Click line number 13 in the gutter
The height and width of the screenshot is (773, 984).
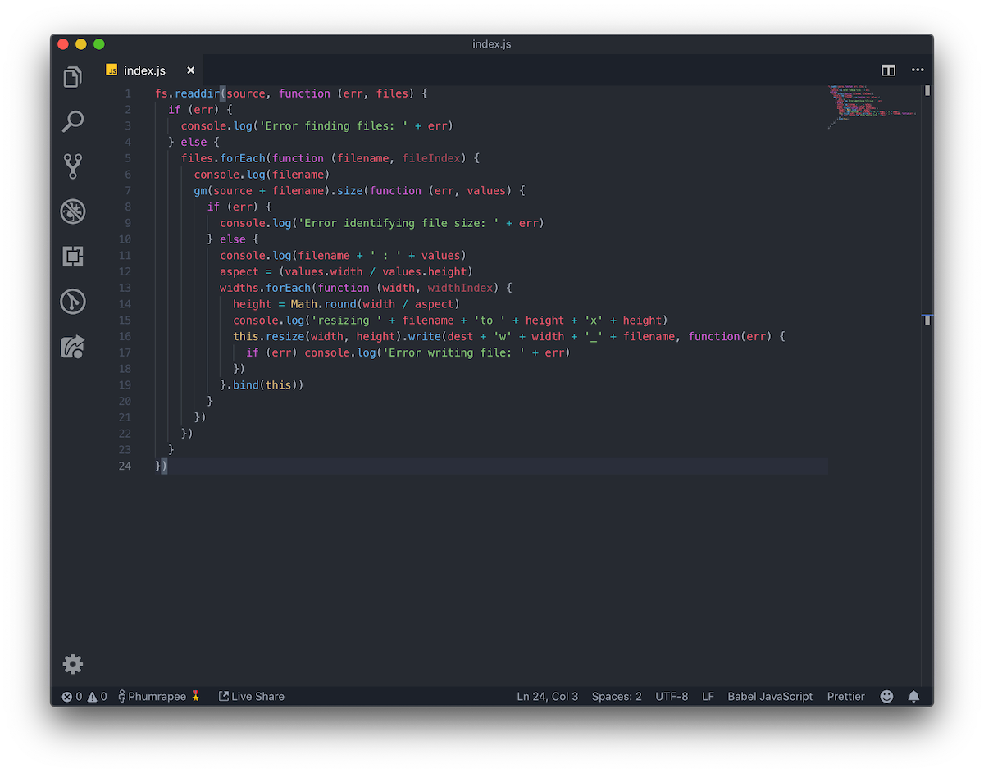125,288
